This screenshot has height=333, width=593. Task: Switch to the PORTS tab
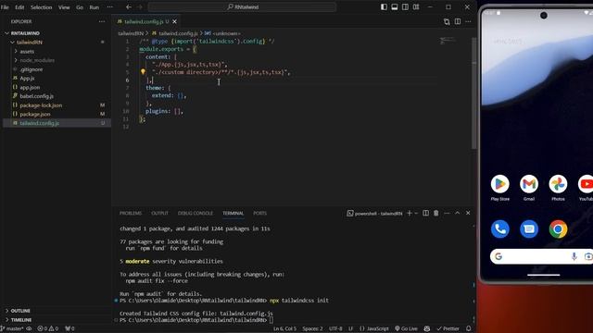click(x=259, y=214)
